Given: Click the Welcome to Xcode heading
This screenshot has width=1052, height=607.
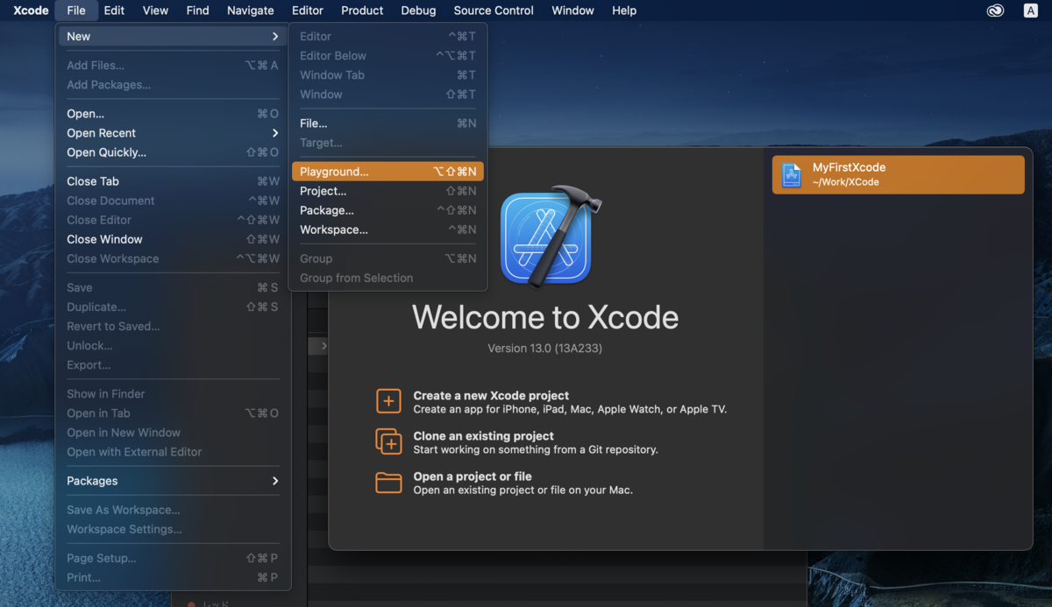Looking at the screenshot, I should 545,316.
